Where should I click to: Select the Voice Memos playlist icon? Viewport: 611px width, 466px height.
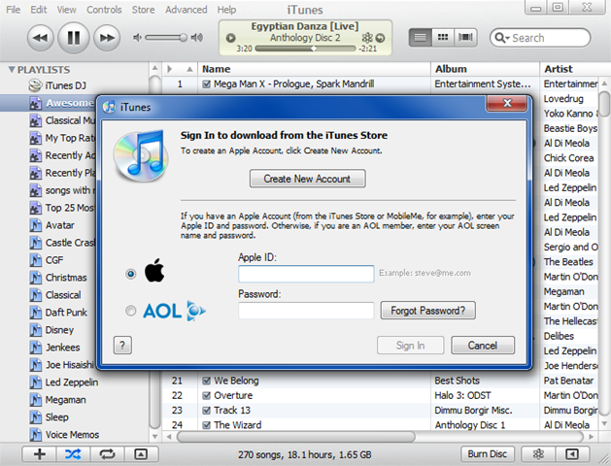[x=36, y=435]
